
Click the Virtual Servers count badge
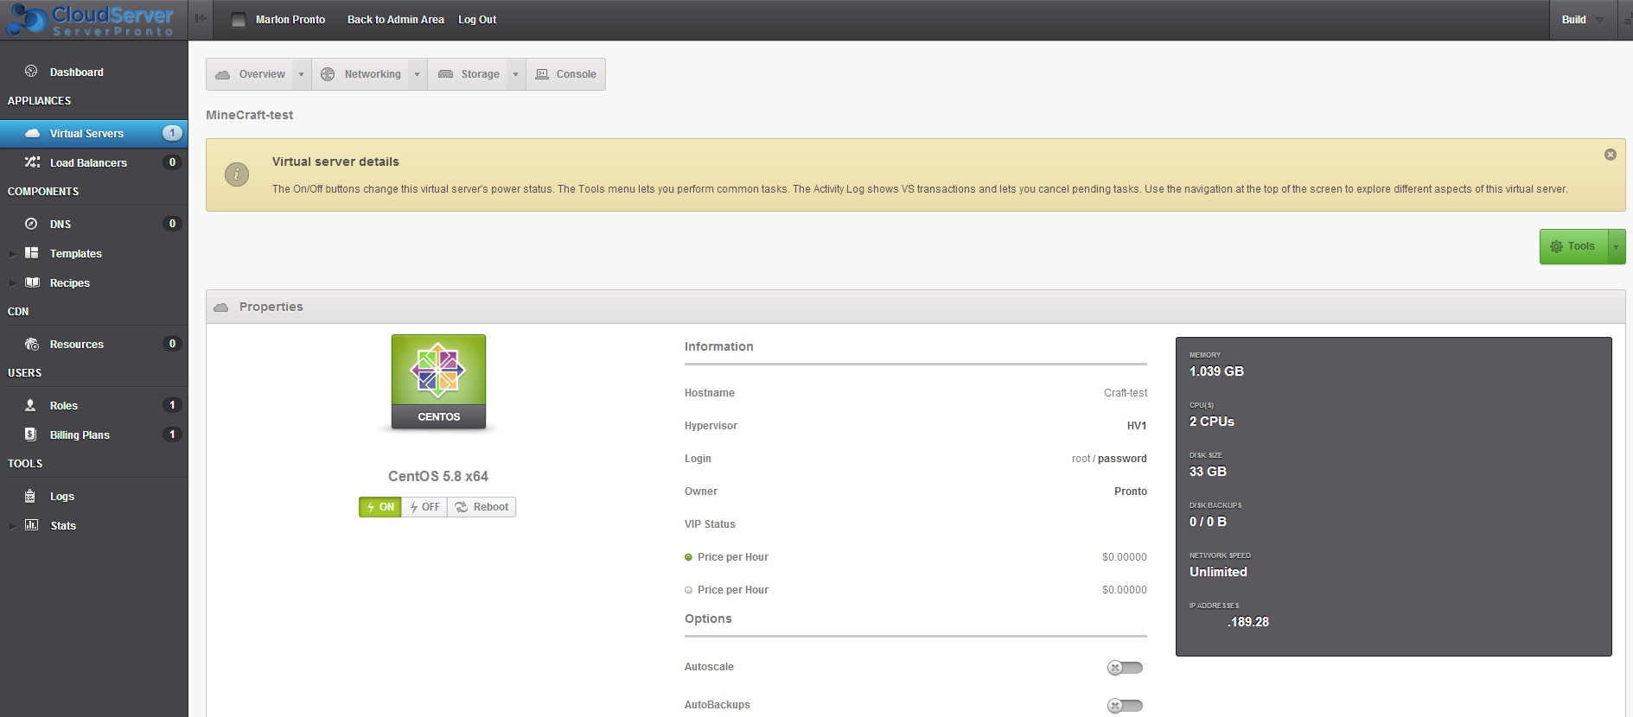[x=172, y=133]
